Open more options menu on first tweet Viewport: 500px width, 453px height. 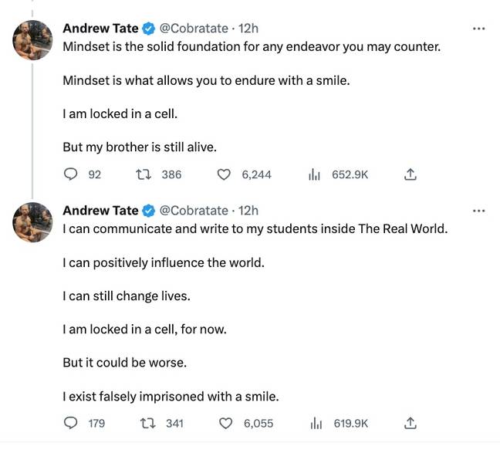point(478,29)
